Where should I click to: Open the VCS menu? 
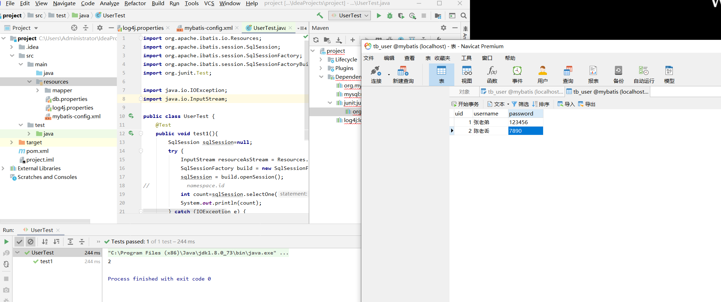pos(209,3)
